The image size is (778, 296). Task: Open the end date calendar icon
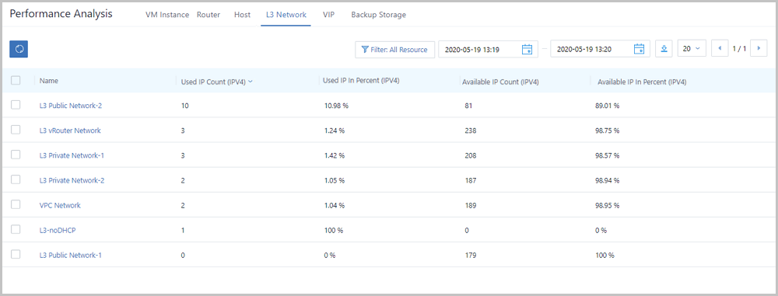(x=639, y=50)
